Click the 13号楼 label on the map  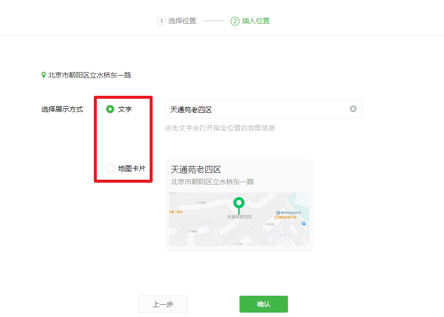coord(201,202)
